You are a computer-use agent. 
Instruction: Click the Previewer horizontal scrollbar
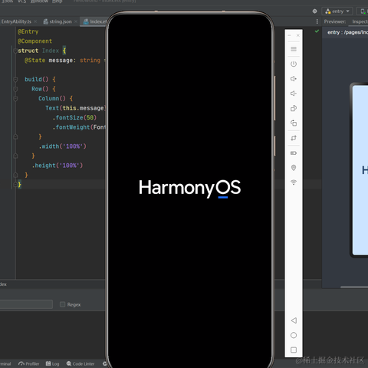click(x=354, y=287)
